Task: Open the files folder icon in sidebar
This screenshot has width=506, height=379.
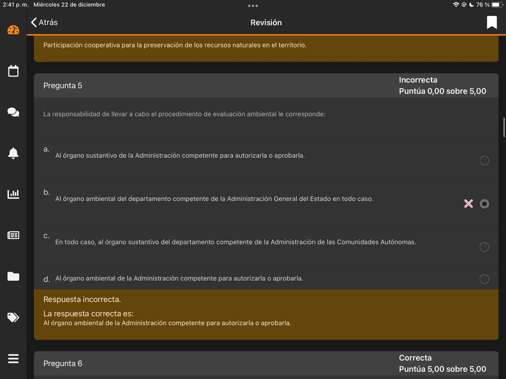Action: 13,276
